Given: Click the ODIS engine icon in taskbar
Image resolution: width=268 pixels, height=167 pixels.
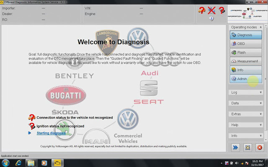Looking at the screenshot, I should click(57, 163).
